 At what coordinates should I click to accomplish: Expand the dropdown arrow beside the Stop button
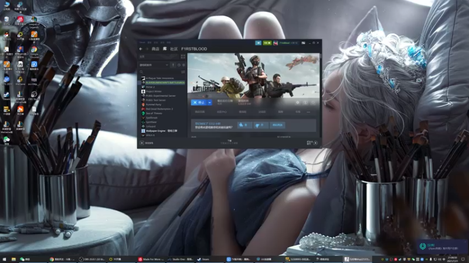pos(210,103)
